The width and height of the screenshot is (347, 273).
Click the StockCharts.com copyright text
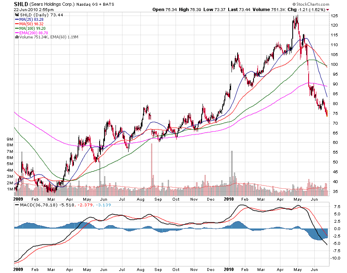[x=311, y=4]
